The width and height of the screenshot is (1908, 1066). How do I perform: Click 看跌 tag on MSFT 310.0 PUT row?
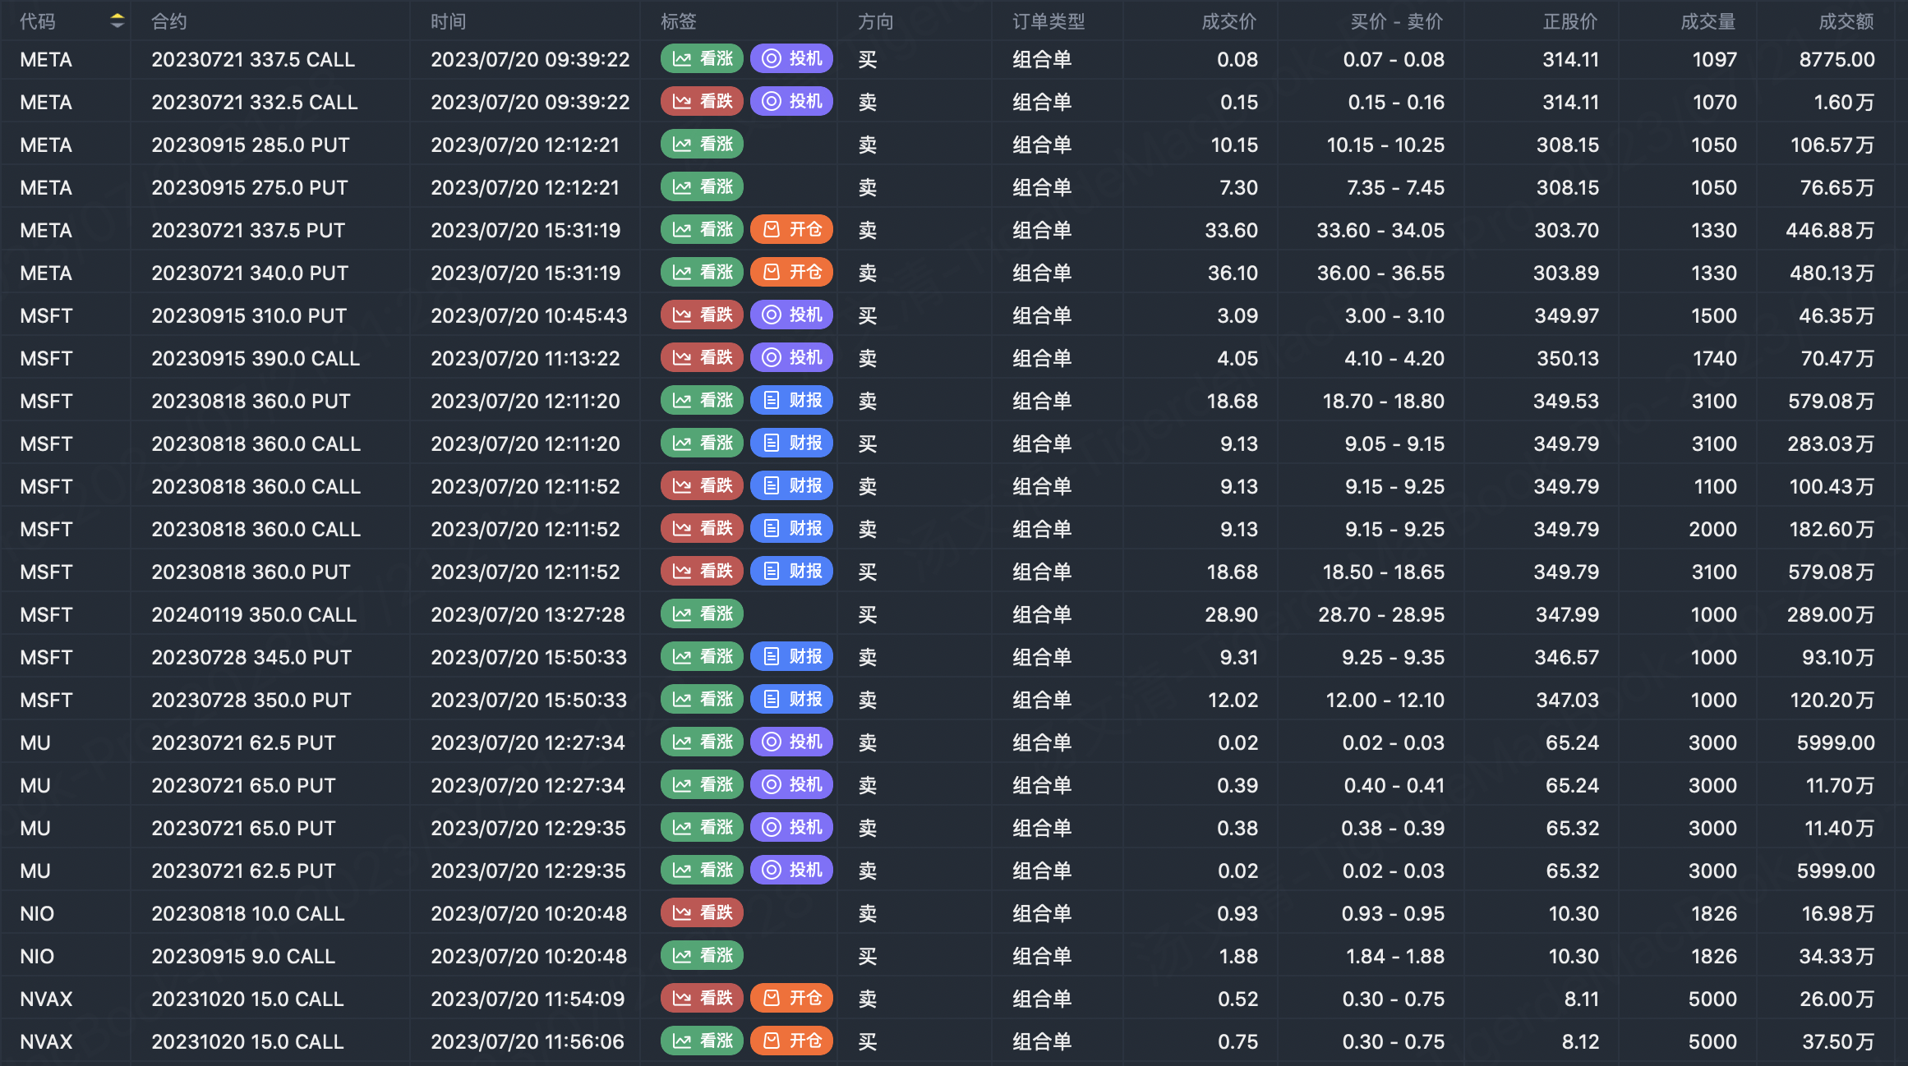click(702, 315)
